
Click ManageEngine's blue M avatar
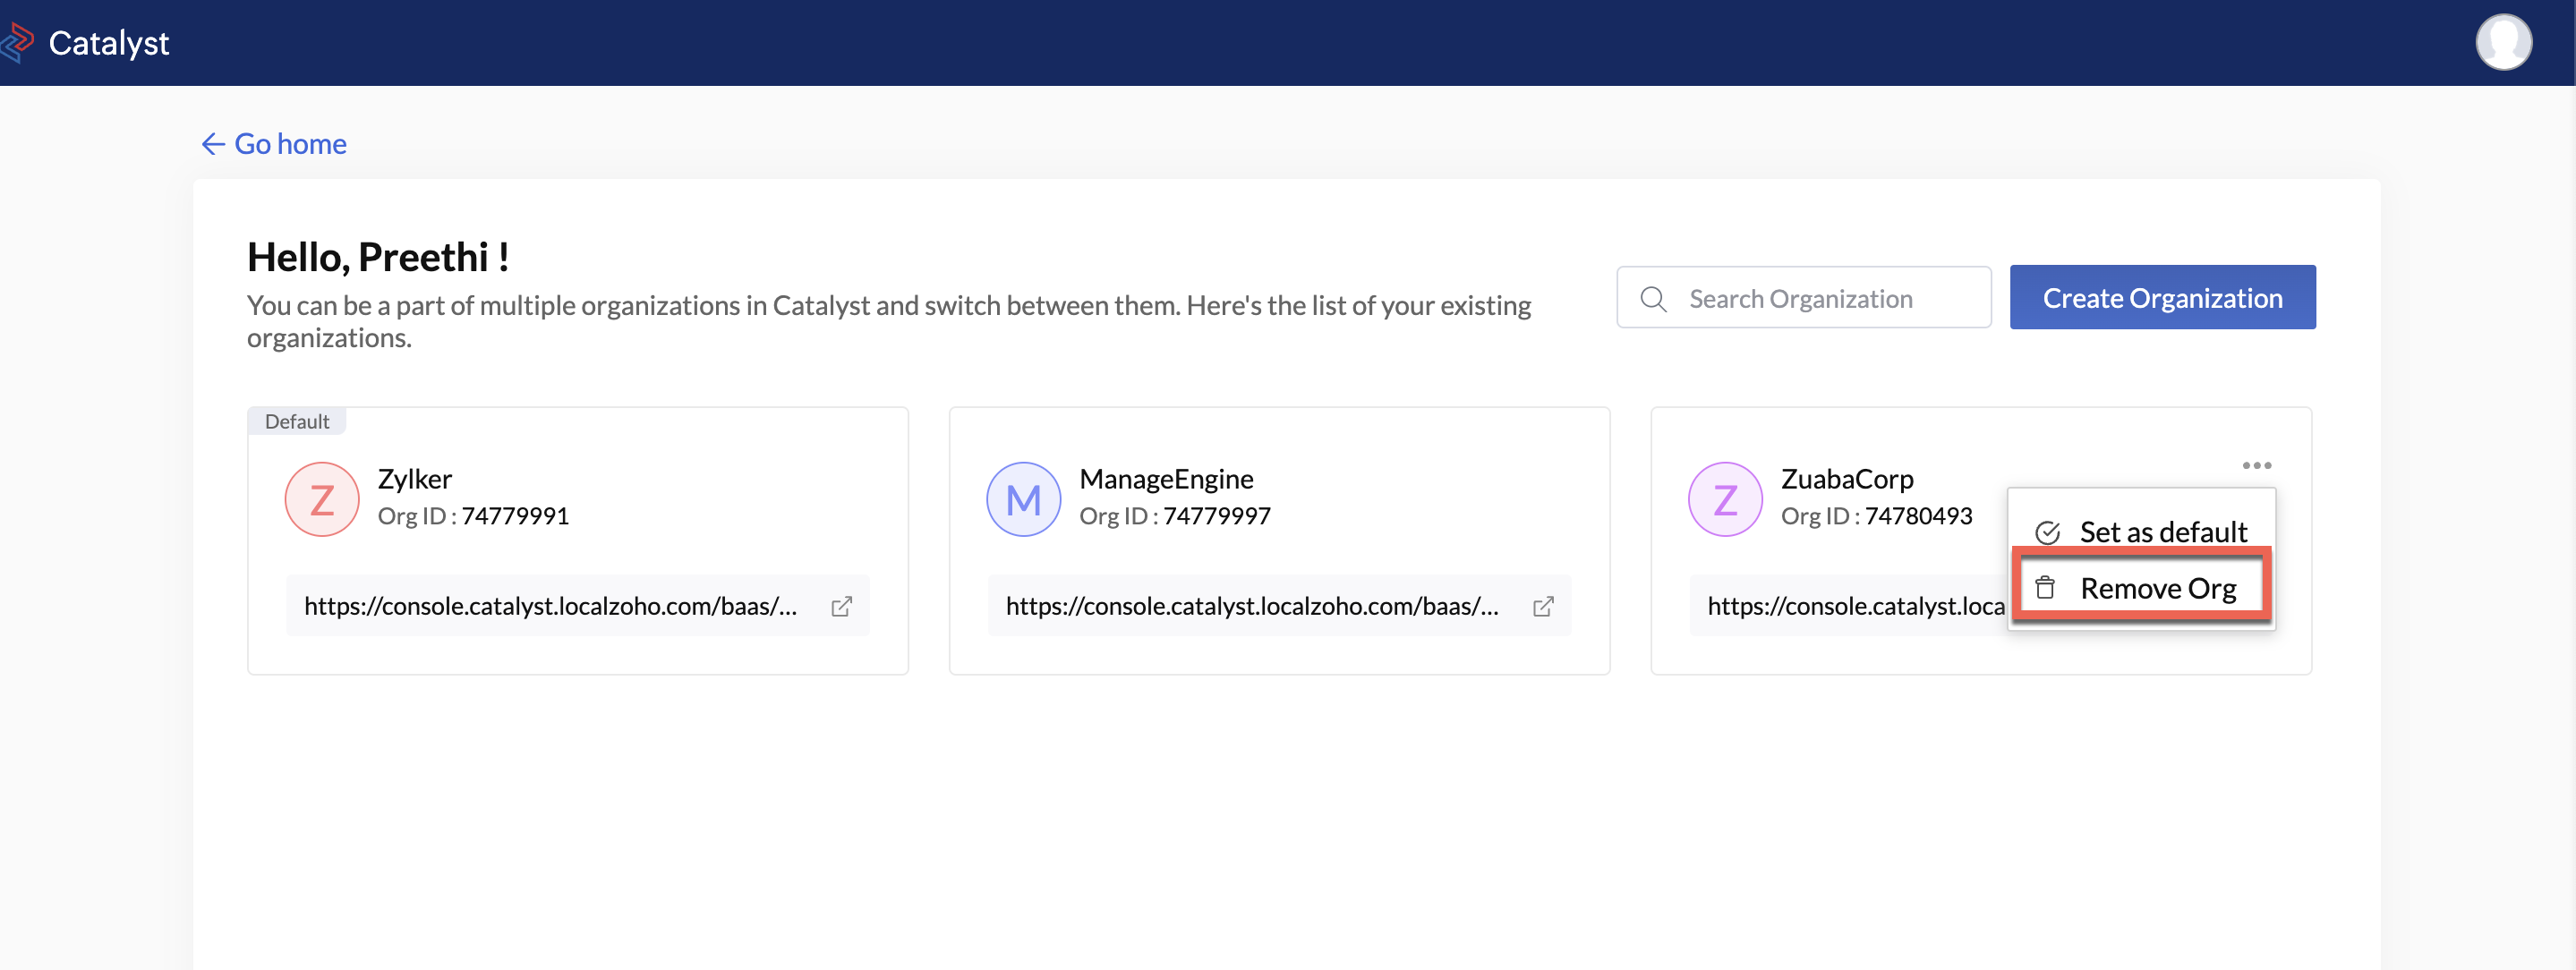pos(1022,499)
